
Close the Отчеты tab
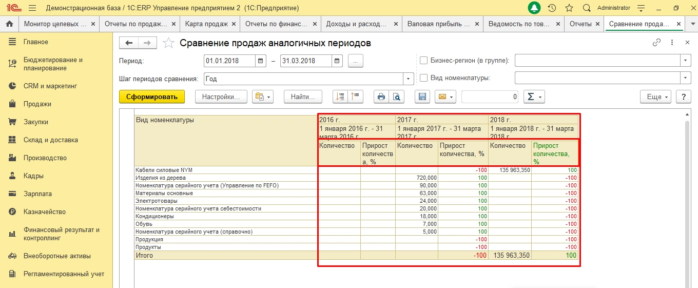pyautogui.click(x=598, y=24)
